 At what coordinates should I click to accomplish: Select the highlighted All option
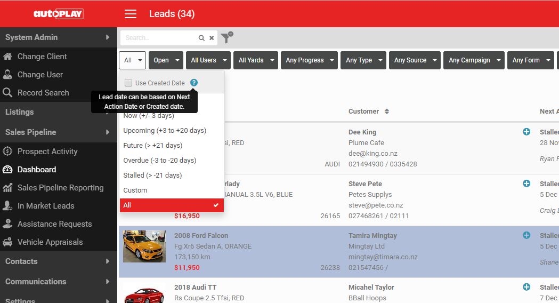click(x=172, y=205)
